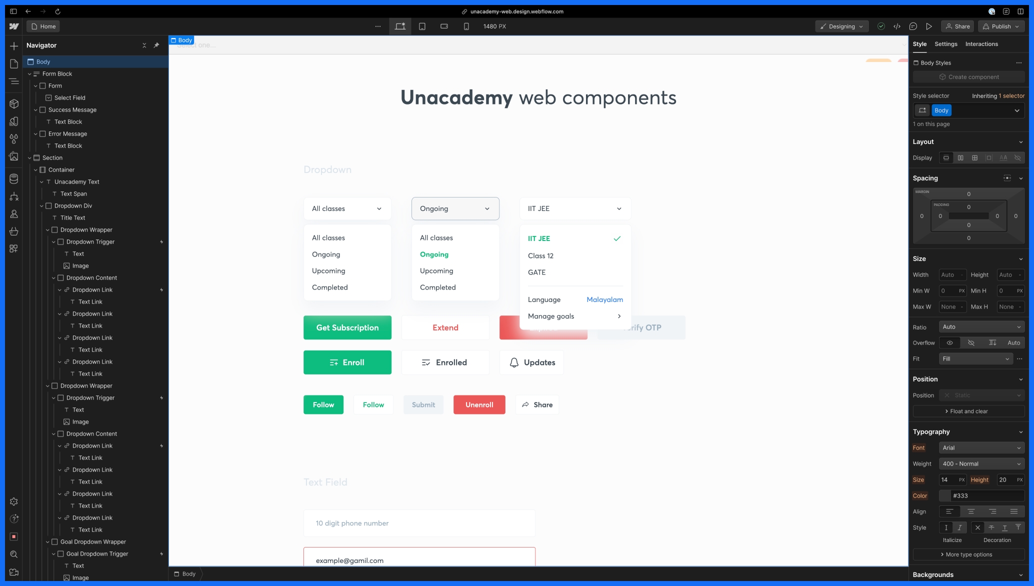
Task: Click the code export icon in top bar
Action: (x=897, y=26)
